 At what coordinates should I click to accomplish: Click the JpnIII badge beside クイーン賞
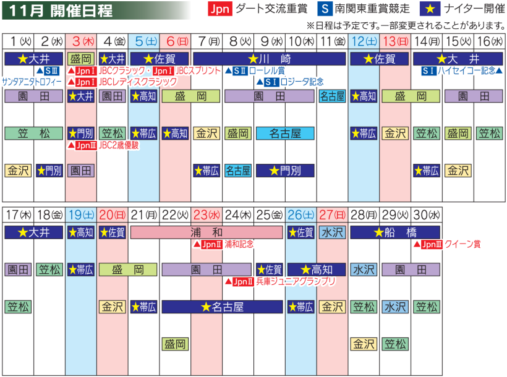click(x=432, y=244)
